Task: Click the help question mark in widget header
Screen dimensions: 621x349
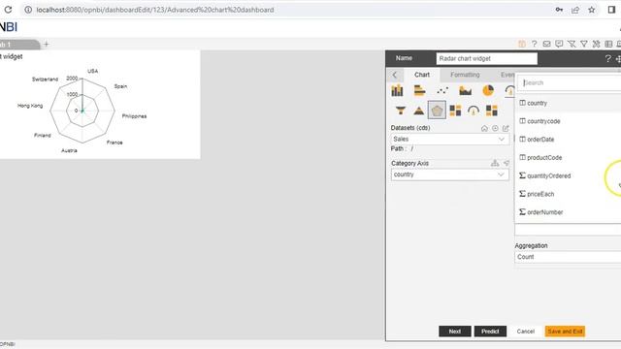Action: click(608, 58)
